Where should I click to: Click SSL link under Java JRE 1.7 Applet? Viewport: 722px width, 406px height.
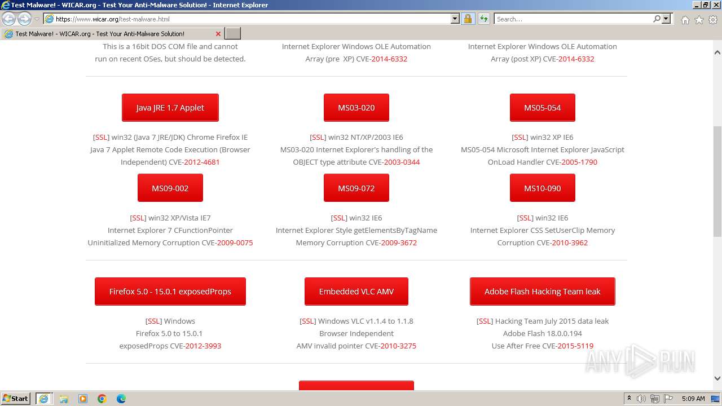(101, 137)
